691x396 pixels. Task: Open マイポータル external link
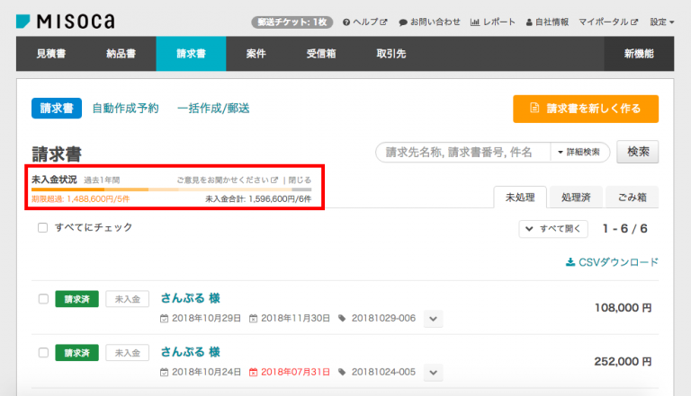tap(609, 21)
